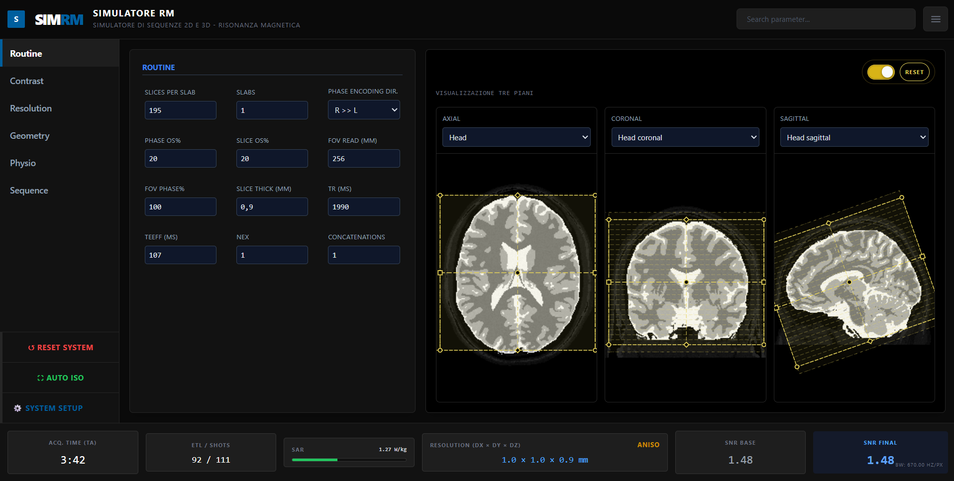The height and width of the screenshot is (481, 954).
Task: Select the TR (ms) input field
Action: pos(364,206)
